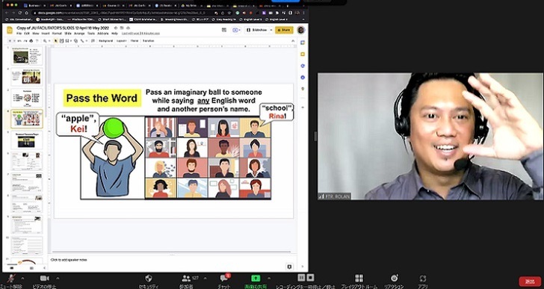This screenshot has height=289, width=544.
Task: Pause the Zoom recording
Action: click(301, 277)
